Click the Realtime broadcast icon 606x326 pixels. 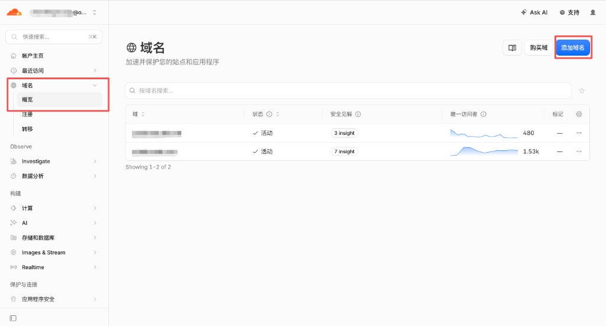tap(14, 267)
